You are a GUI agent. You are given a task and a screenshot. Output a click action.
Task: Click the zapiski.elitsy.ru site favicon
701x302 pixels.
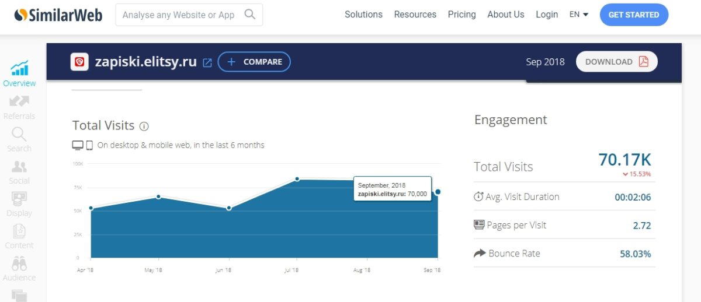[79, 62]
